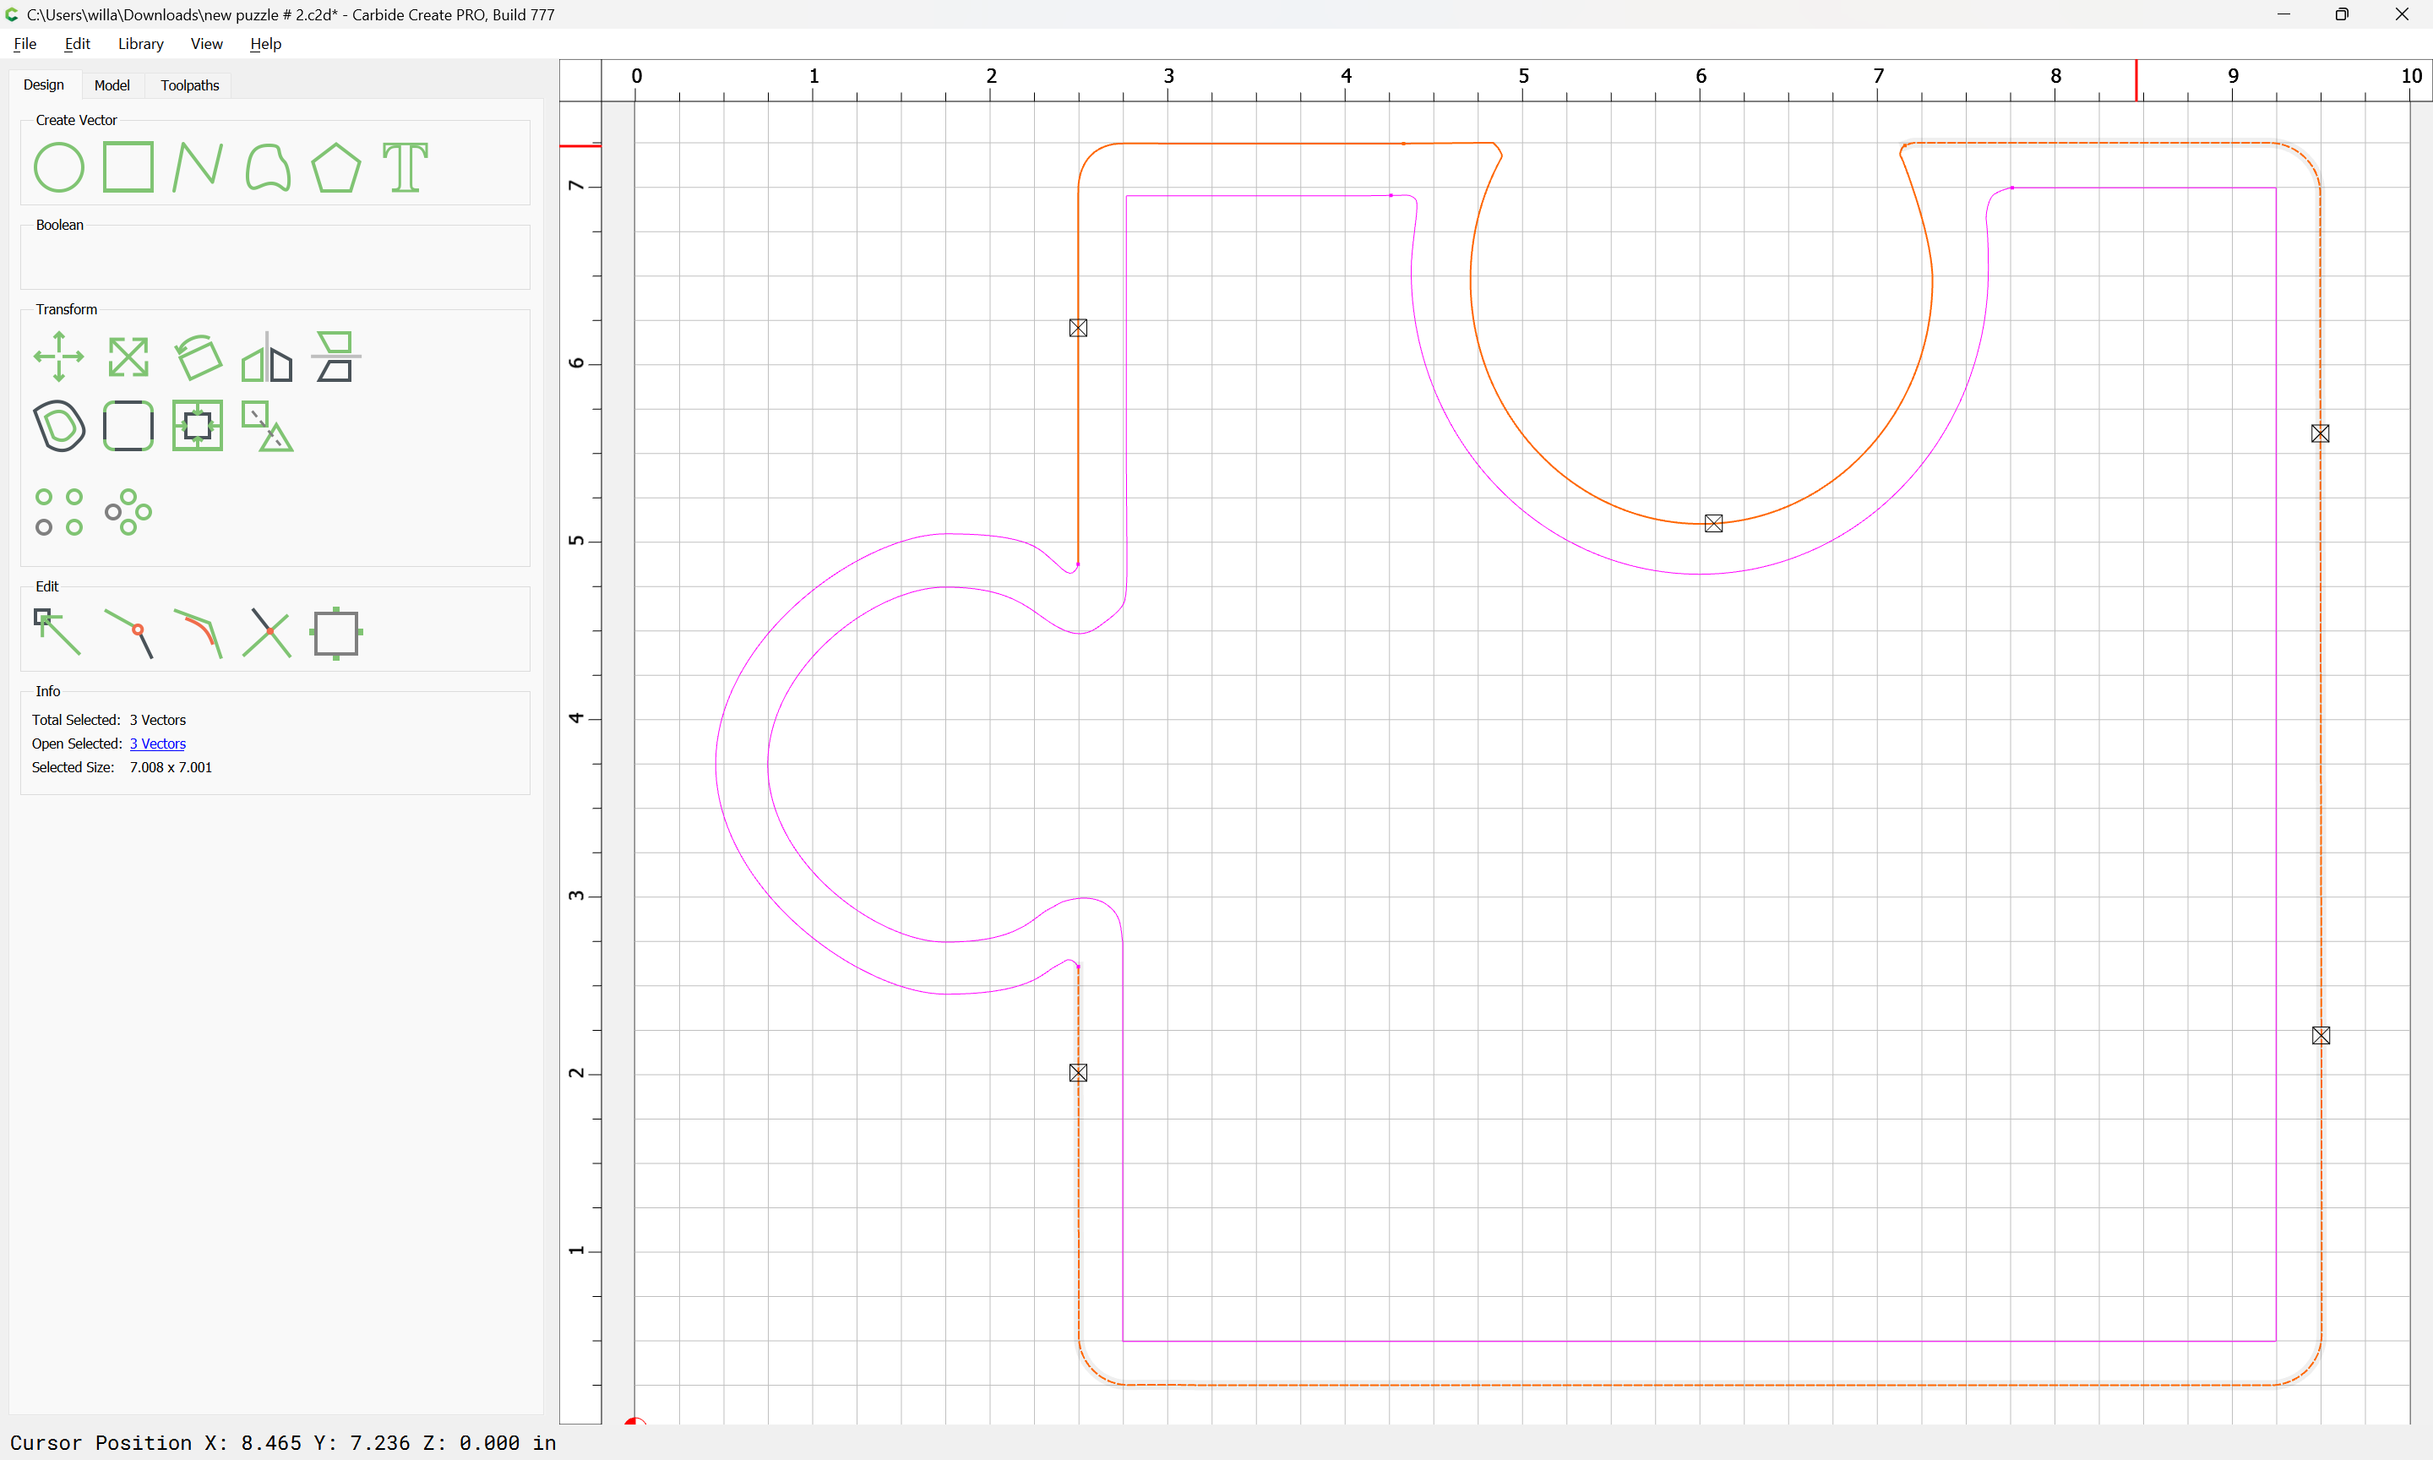Click the Mirror transform icon
Viewport: 2433px width, 1460px height.
pos(268,357)
